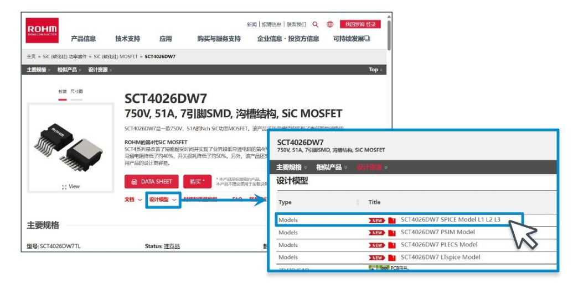Click the 推荐品 status link
This screenshot has width=573, height=284.
(x=172, y=246)
